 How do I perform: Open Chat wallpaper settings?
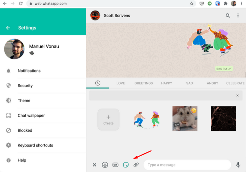click(x=43, y=115)
